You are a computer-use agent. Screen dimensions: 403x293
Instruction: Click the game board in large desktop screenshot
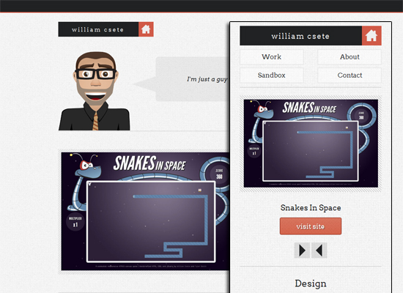coord(151,221)
